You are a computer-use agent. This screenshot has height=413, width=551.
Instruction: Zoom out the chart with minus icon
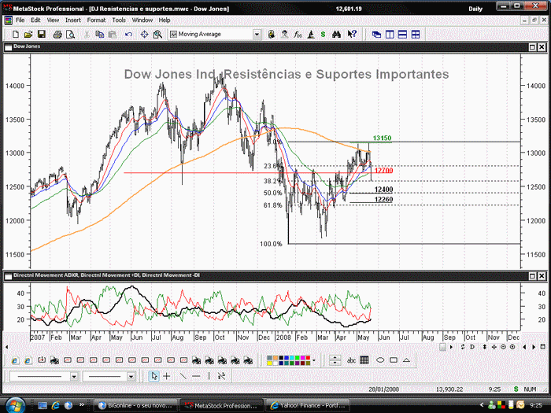tap(503, 347)
